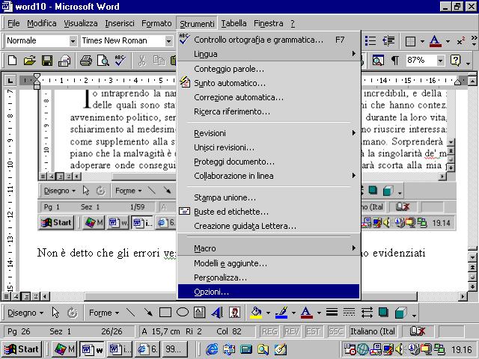The width and height of the screenshot is (479, 359).
Task: Open the Line Style icon
Action: point(332,313)
